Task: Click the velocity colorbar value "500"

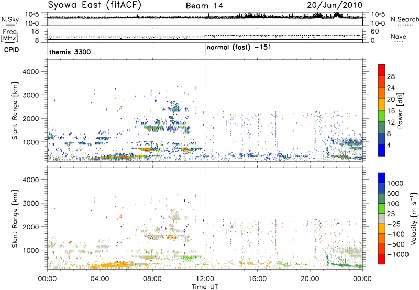Action: (393, 194)
